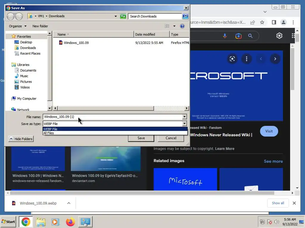Open the address path history dropdown arrow
The height and width of the screenshot is (228, 305).
coord(116,16)
